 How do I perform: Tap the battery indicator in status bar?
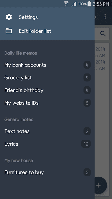89,4
